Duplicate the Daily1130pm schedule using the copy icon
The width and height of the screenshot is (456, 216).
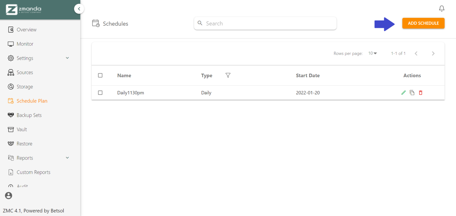coord(412,92)
